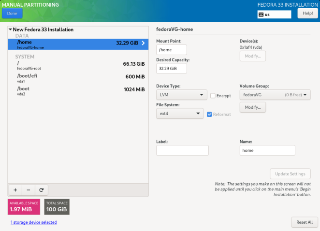
Task: Click the Label input field
Action: coord(182,150)
